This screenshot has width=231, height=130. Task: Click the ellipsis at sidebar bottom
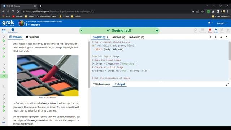(4, 122)
